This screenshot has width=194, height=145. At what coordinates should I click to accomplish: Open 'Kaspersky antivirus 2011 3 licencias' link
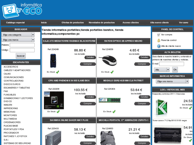pos(169,94)
